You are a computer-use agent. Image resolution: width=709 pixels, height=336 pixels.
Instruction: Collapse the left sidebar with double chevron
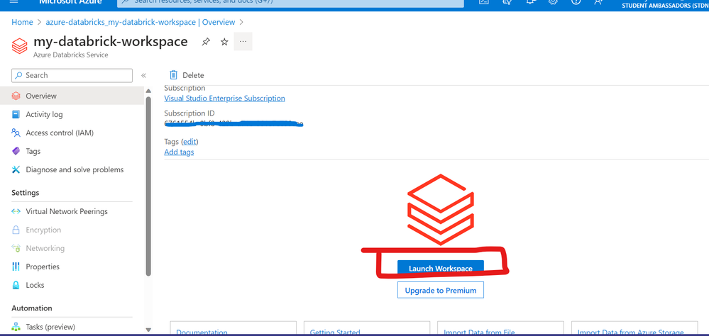tap(143, 75)
